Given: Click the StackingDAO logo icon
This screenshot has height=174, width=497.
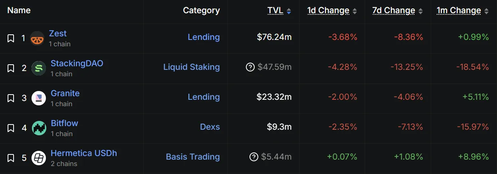Looking at the screenshot, I should [39, 68].
